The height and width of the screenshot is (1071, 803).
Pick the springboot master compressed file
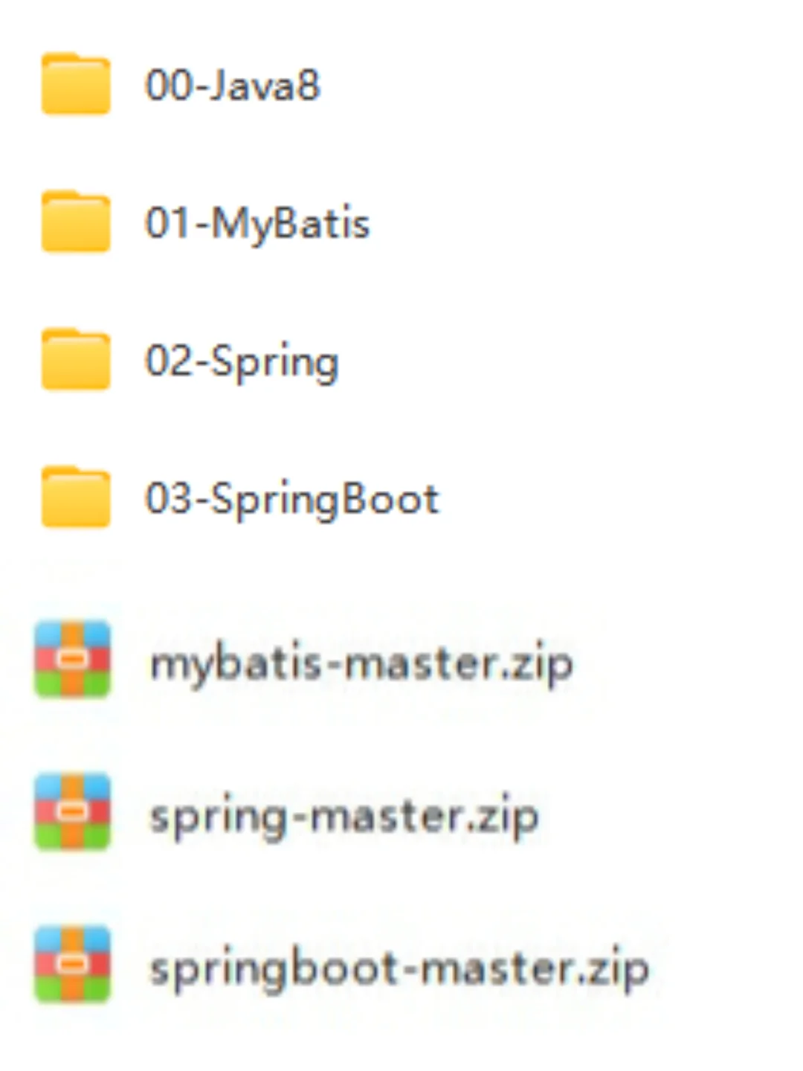tap(342, 965)
